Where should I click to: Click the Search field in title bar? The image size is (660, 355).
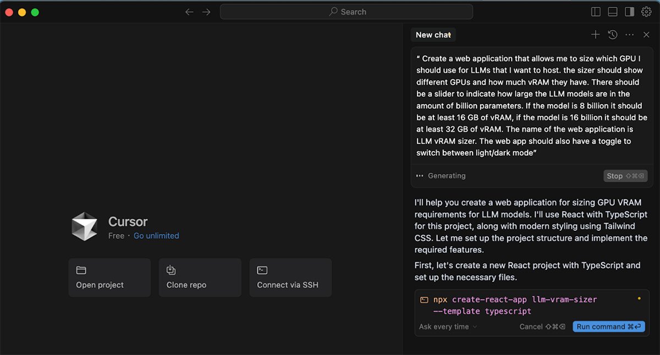pos(346,12)
